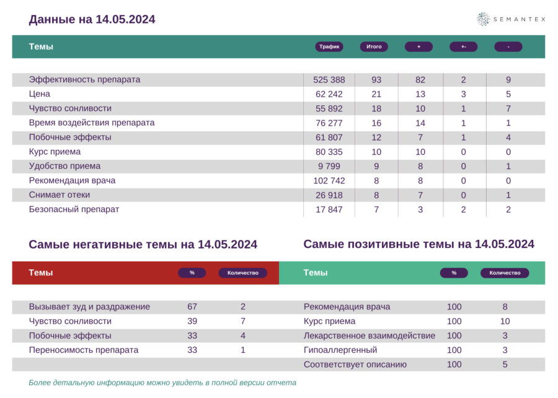Click 'Лекарственное взаимодействие' row
The width and height of the screenshot is (558, 398).
(x=412, y=335)
